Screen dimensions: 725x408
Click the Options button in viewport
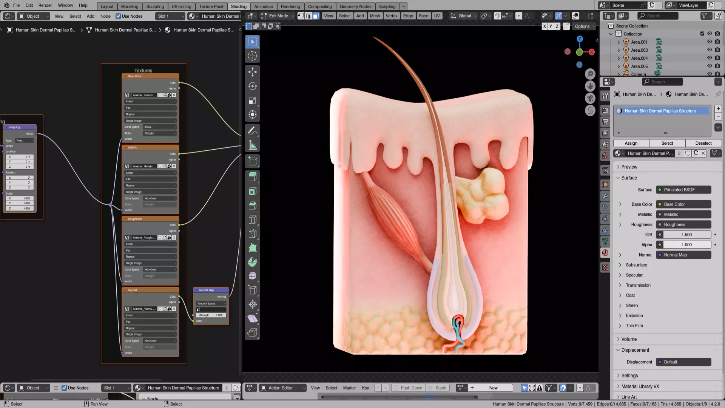coord(584,26)
